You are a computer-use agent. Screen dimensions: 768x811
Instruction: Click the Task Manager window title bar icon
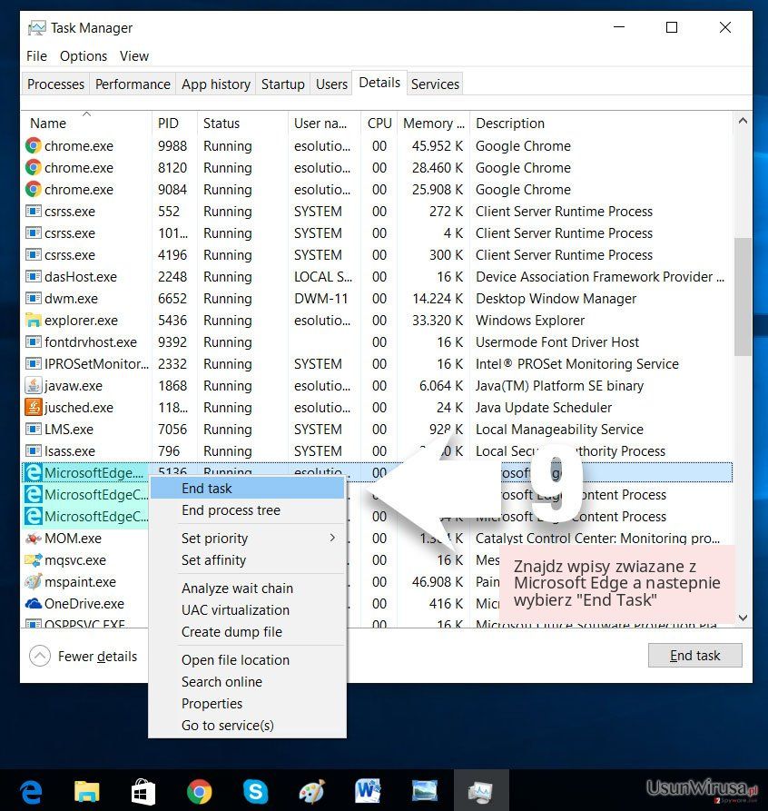(x=36, y=27)
